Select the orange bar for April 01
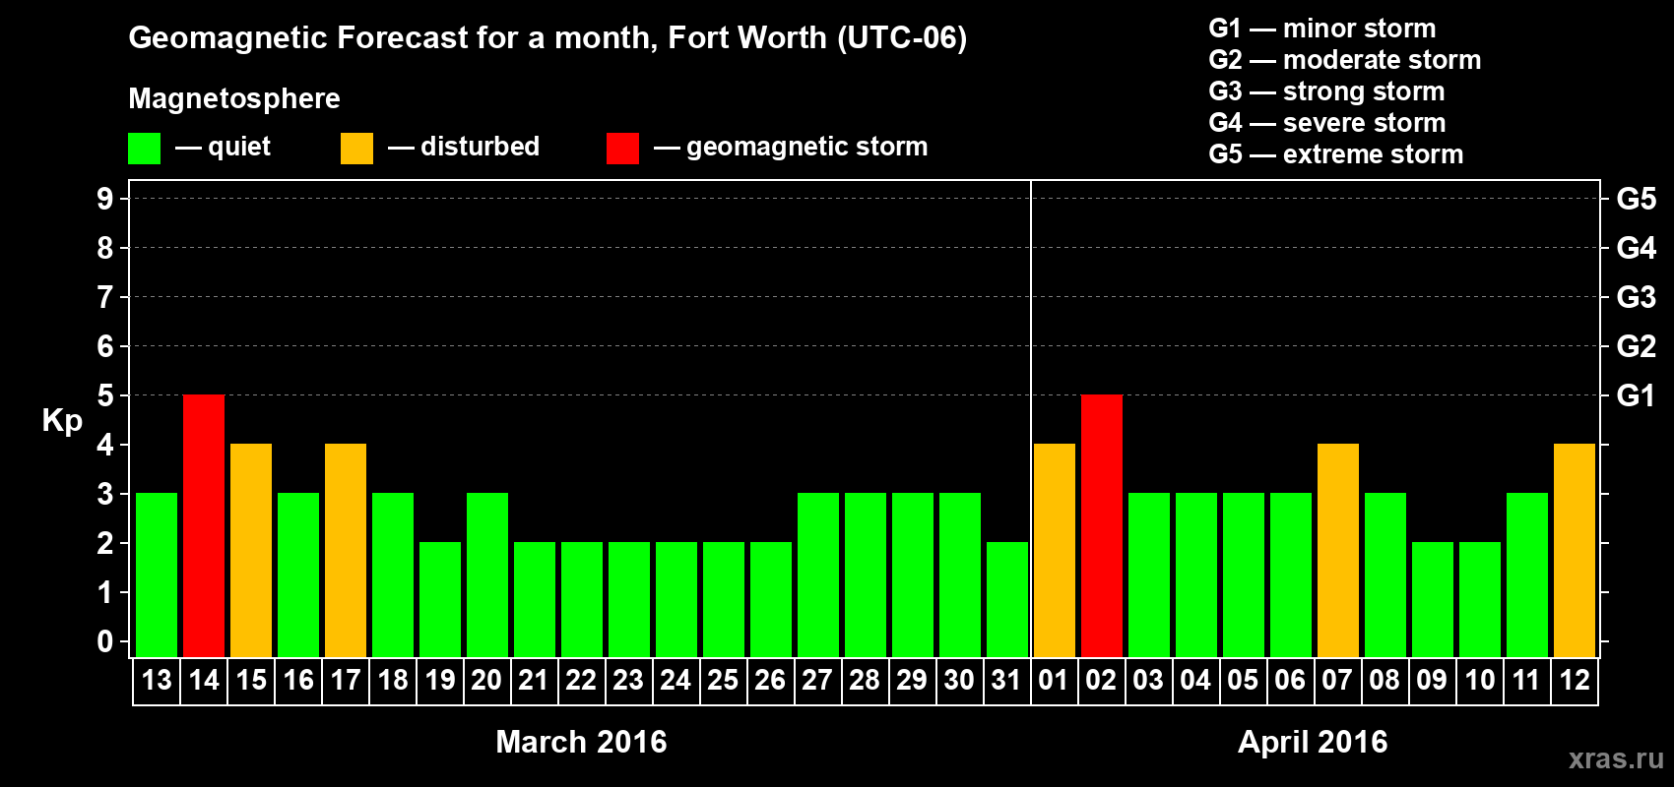The width and height of the screenshot is (1674, 787). (1055, 550)
